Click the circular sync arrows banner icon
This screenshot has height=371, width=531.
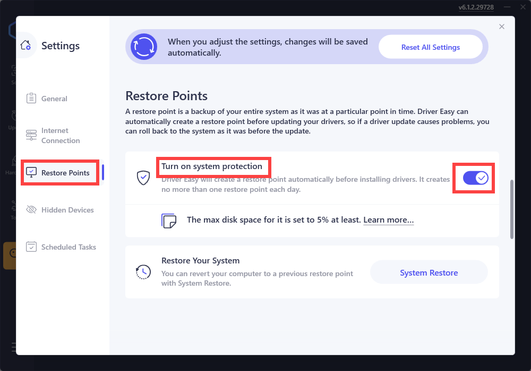(x=144, y=47)
